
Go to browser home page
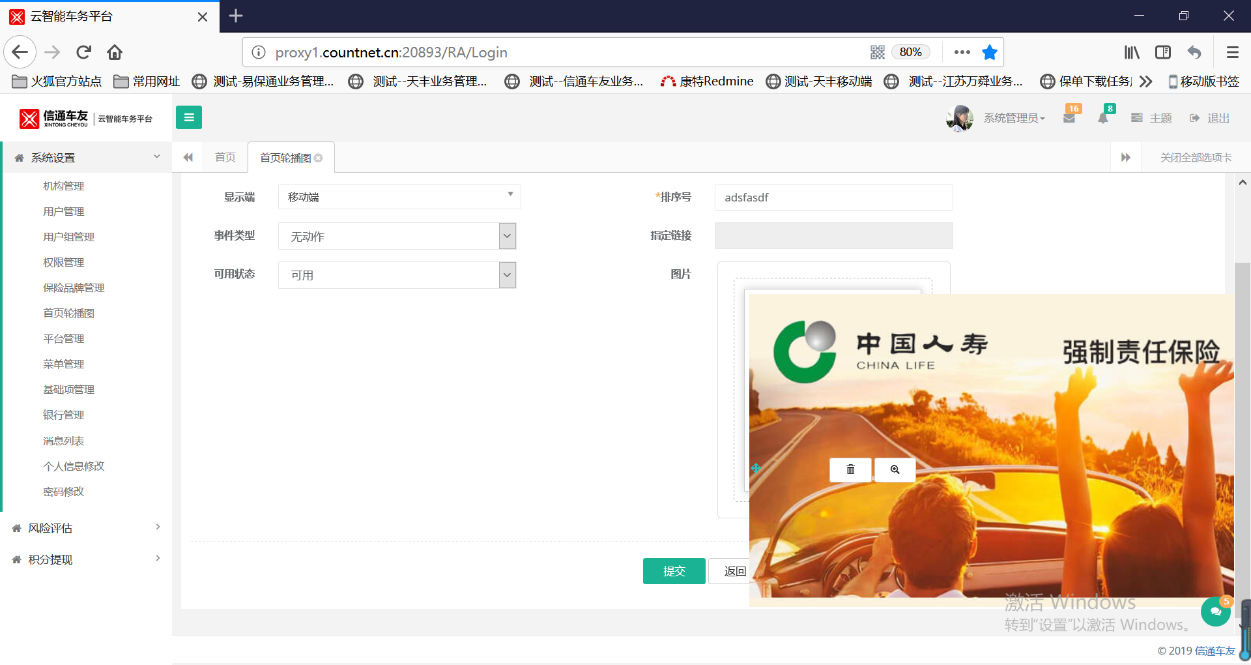click(x=115, y=52)
